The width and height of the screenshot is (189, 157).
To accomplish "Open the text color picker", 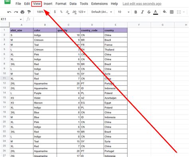I will point(156,12).
